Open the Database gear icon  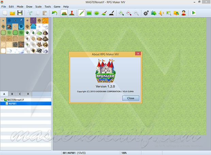point(146,13)
